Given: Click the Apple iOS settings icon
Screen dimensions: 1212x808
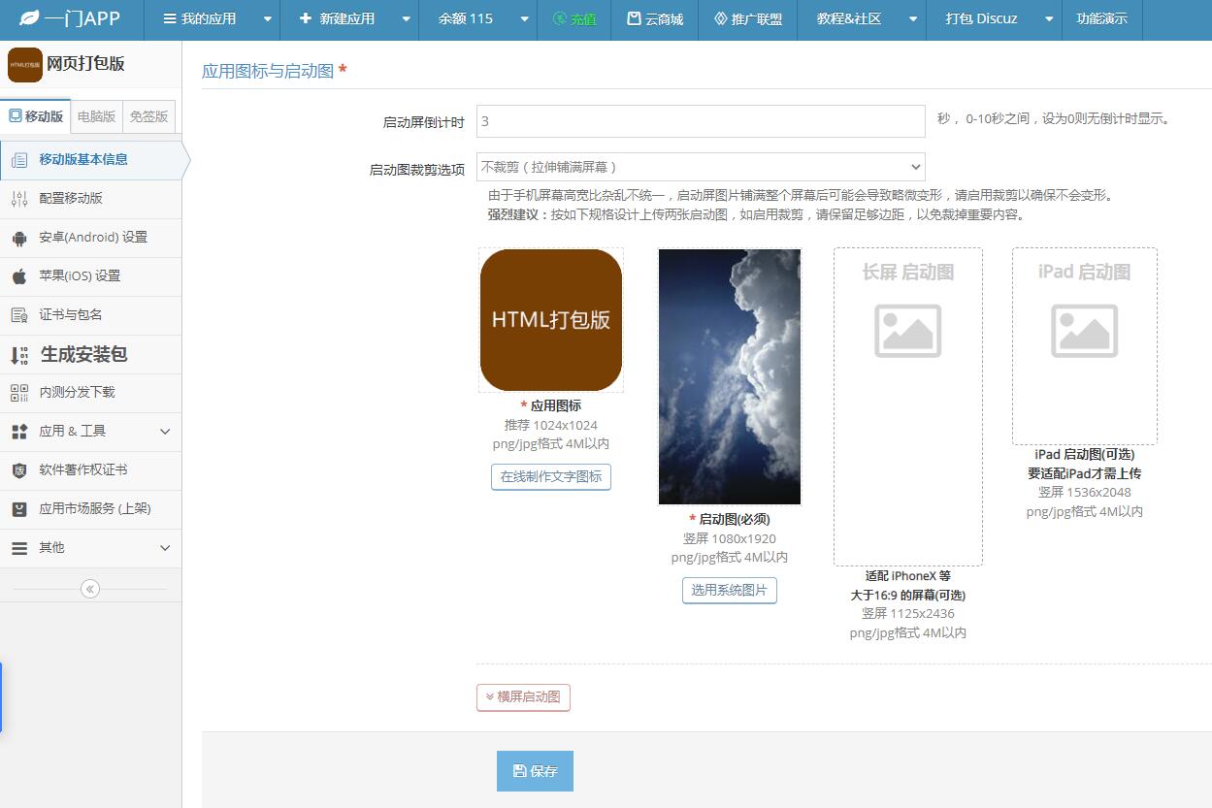Looking at the screenshot, I should tap(19, 276).
